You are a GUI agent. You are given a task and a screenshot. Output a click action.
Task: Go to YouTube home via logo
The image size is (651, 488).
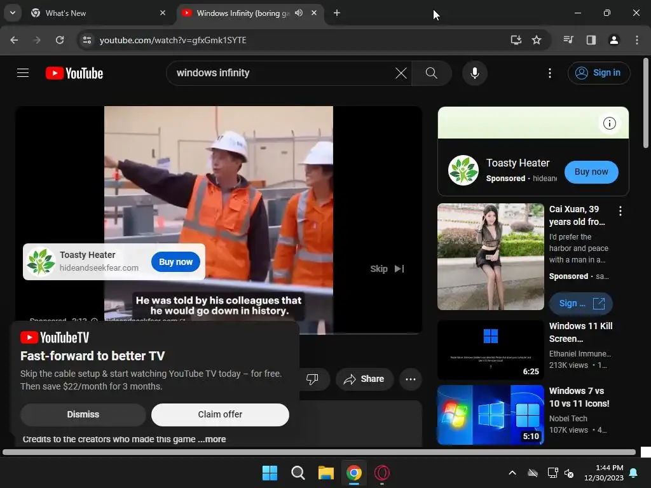pos(74,73)
